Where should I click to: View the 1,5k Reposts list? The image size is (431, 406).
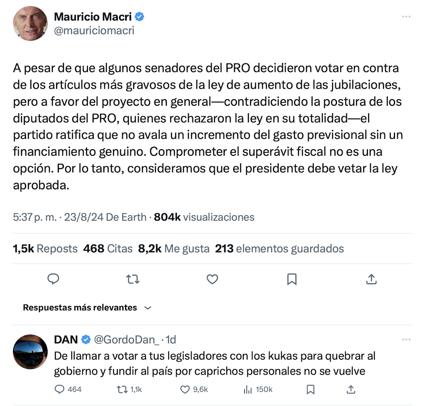(x=45, y=249)
